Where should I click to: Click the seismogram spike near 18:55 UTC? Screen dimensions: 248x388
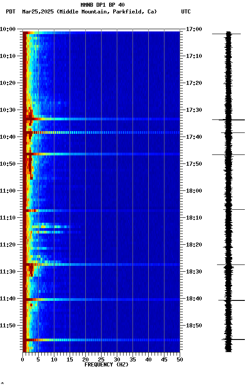tap(233, 339)
